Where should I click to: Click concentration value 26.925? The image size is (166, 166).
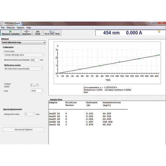point(107,113)
